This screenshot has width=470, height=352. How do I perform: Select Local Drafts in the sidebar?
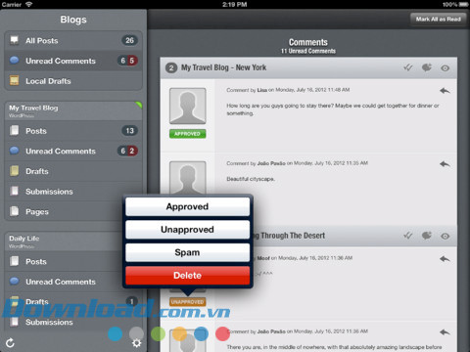[x=73, y=81]
